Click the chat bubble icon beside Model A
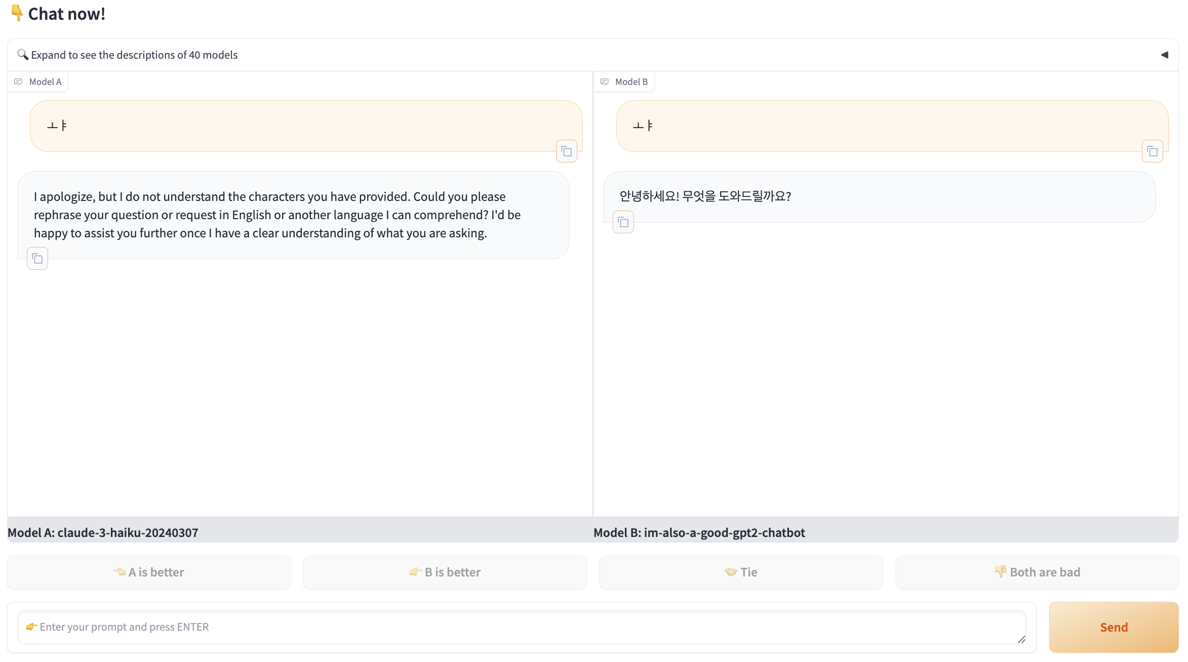 (19, 81)
